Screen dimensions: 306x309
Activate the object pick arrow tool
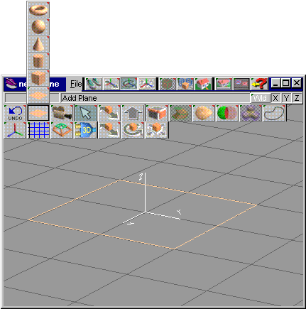coord(86,113)
